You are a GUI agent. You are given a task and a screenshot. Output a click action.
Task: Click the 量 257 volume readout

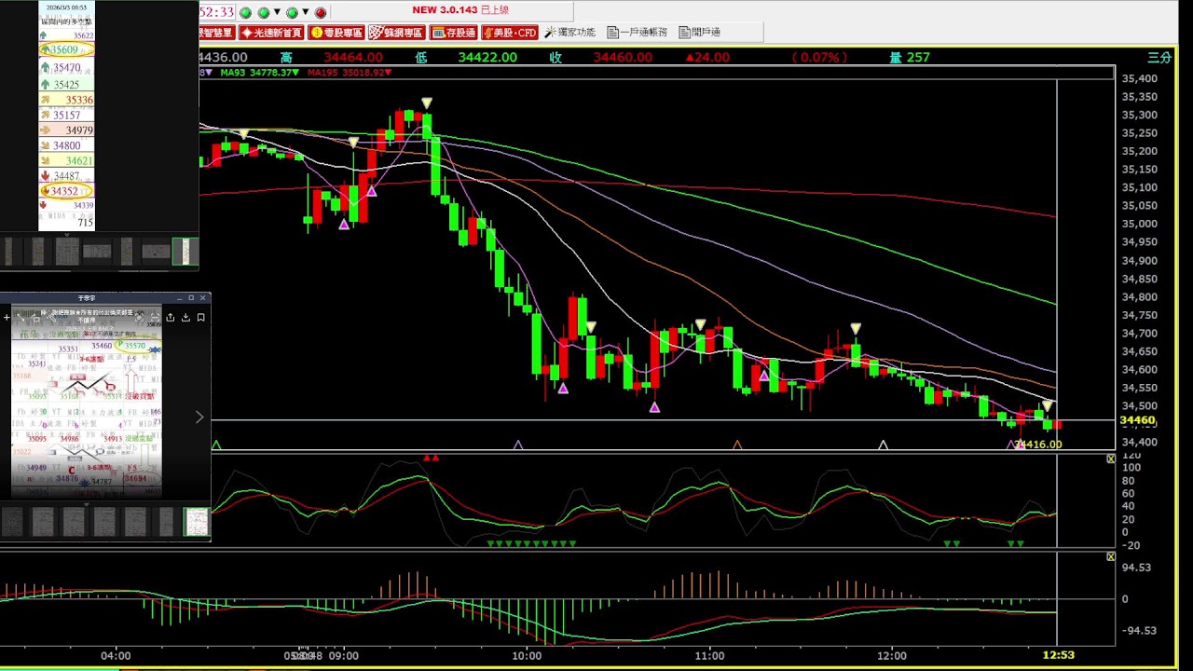pos(910,58)
